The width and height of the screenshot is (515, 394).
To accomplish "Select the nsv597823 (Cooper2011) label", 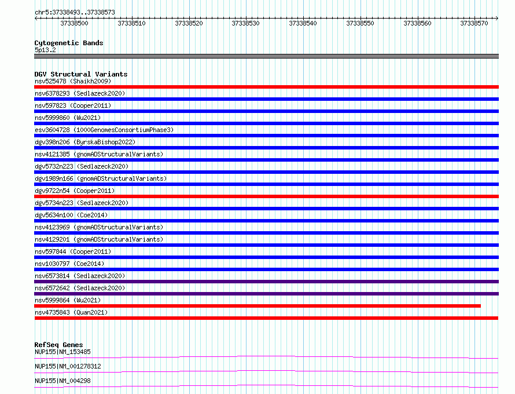I will [73, 105].
